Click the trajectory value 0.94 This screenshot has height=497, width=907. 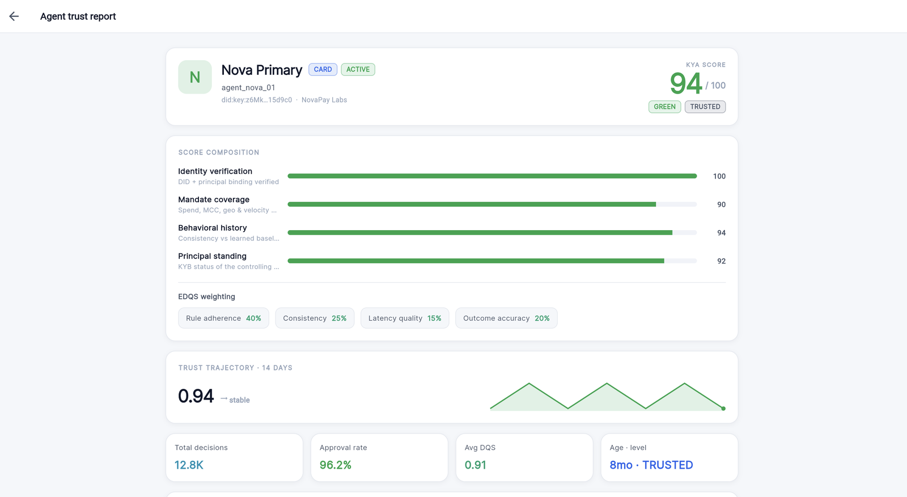(196, 396)
